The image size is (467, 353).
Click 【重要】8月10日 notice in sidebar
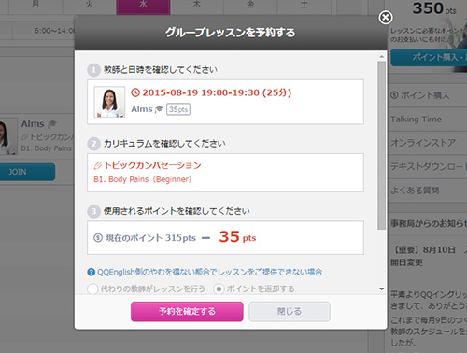click(x=429, y=256)
